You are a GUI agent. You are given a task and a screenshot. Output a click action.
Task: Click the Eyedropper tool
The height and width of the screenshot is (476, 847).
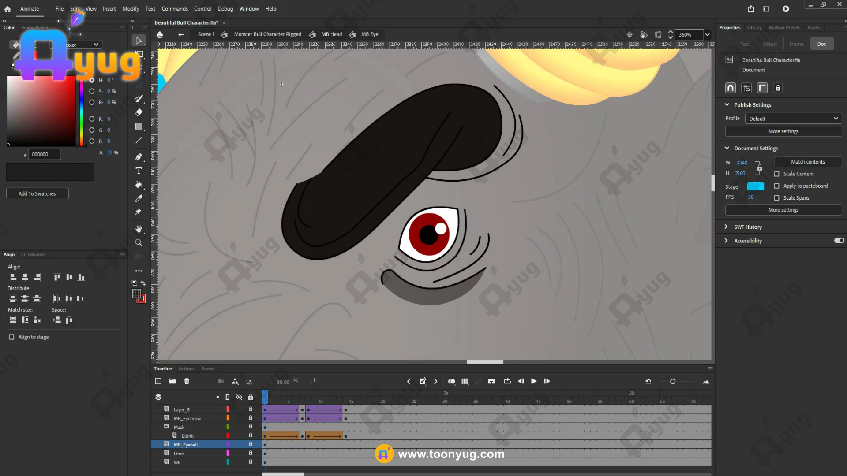pyautogui.click(x=139, y=198)
